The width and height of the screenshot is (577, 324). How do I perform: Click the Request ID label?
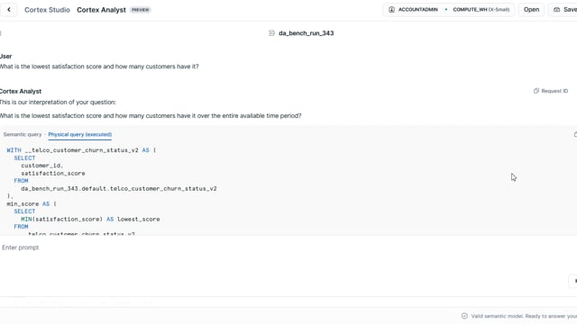pyautogui.click(x=554, y=91)
